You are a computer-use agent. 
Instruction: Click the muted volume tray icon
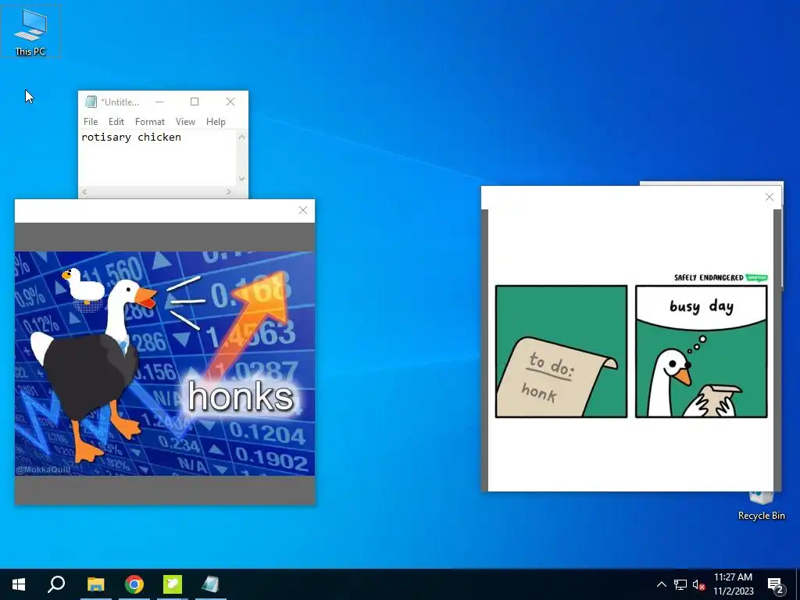click(x=698, y=584)
